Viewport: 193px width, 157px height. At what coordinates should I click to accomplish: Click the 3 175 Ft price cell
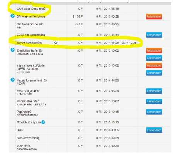click(x=78, y=17)
